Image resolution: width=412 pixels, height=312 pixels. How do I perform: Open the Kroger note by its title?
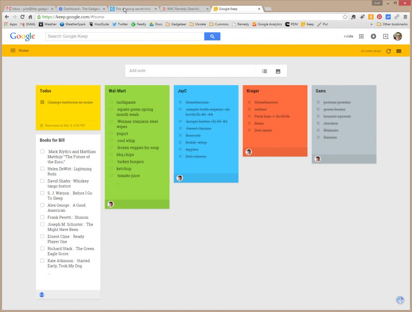[253, 91]
